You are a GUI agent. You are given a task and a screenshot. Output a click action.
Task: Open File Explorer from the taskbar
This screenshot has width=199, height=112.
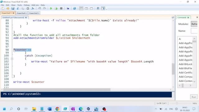click(34, 109)
